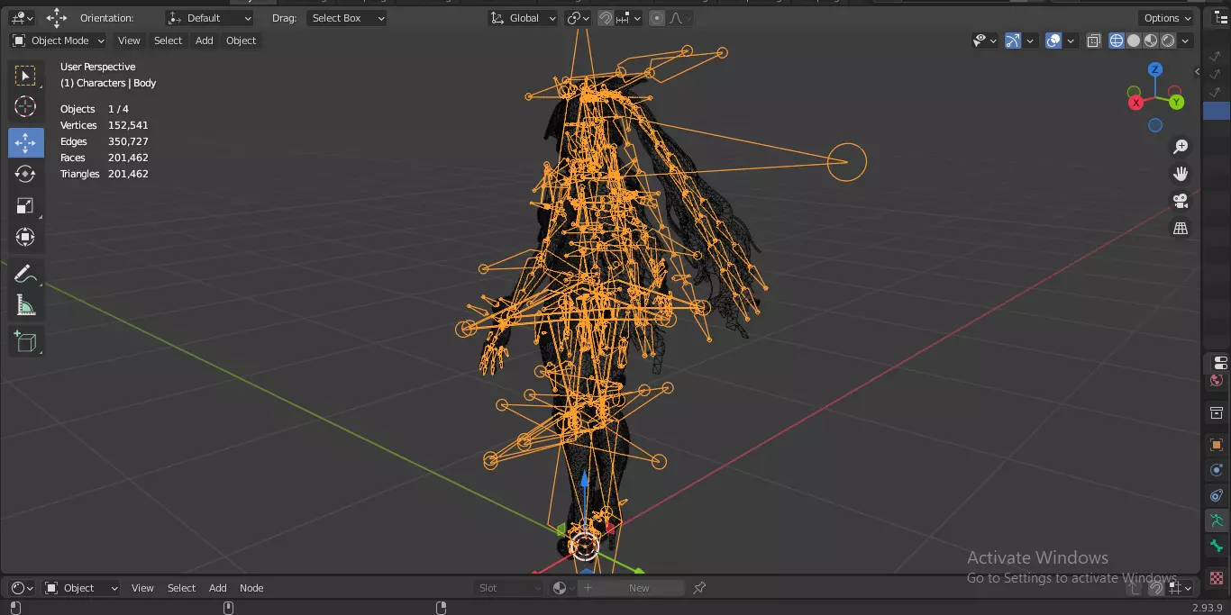Image resolution: width=1231 pixels, height=615 pixels.
Task: Choose the Measure tool
Action: pos(25,306)
